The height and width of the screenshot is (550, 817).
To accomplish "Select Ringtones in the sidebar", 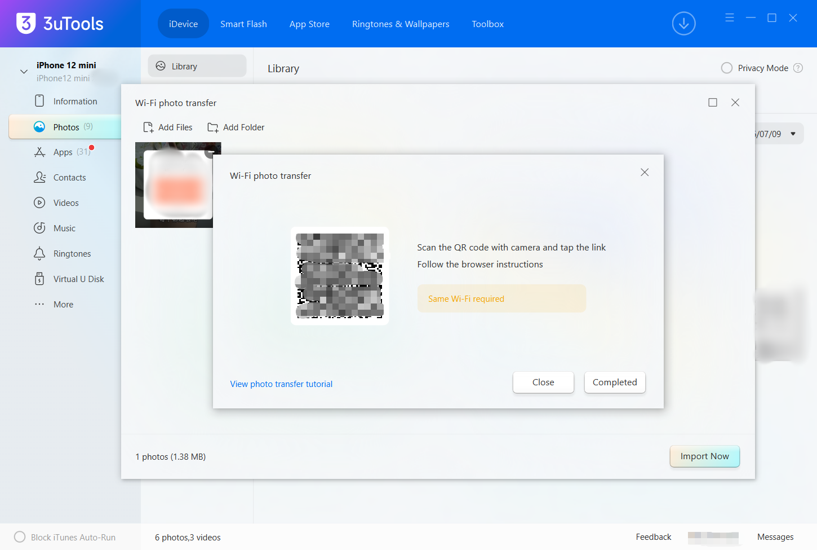I will pyautogui.click(x=72, y=254).
